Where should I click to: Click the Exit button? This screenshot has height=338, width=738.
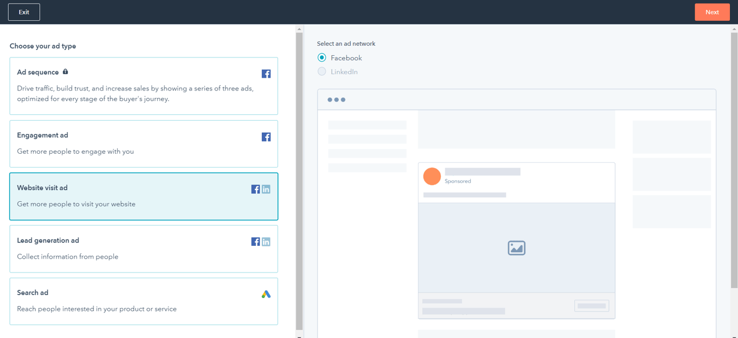[x=24, y=12]
